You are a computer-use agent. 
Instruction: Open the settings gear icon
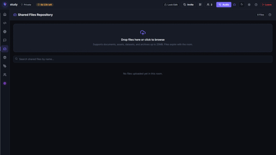tap(249, 5)
